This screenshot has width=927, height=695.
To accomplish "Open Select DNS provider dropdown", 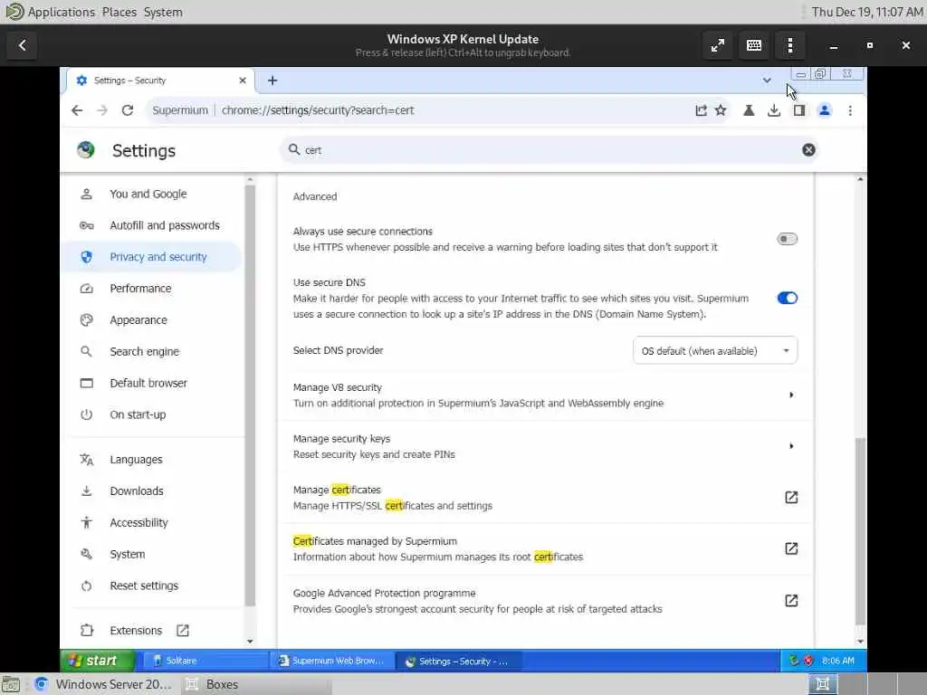I will 715,351.
